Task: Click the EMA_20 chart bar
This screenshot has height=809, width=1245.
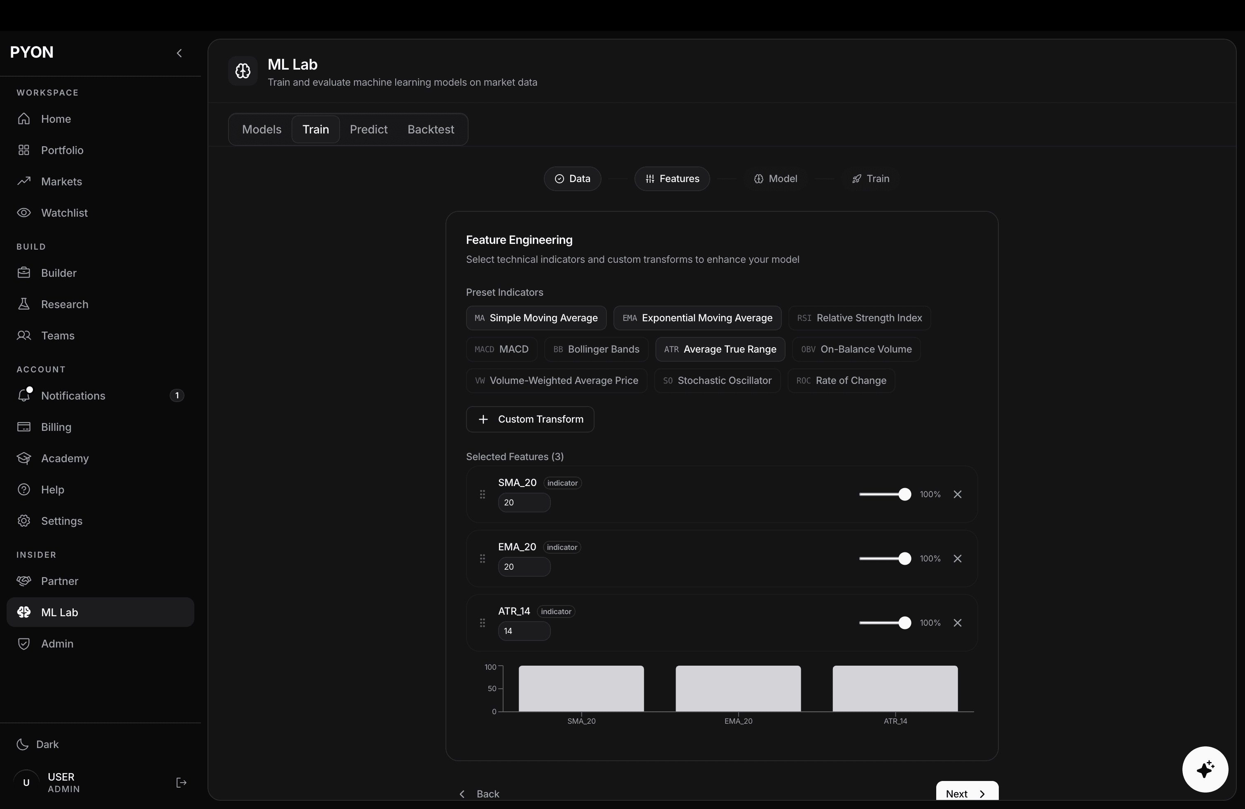Action: point(738,689)
